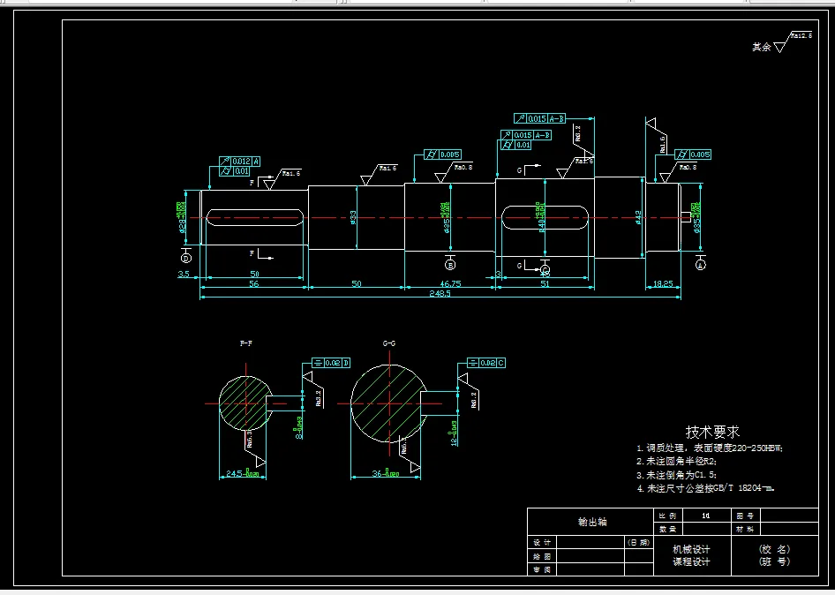Screen dimensions: 835x595
Task: Select the 0.02 C symmetry tolerance frame
Action: (486, 363)
